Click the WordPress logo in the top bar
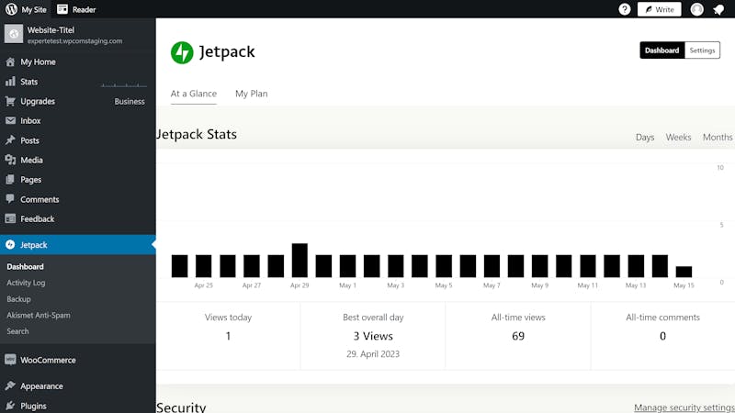 tap(11, 9)
